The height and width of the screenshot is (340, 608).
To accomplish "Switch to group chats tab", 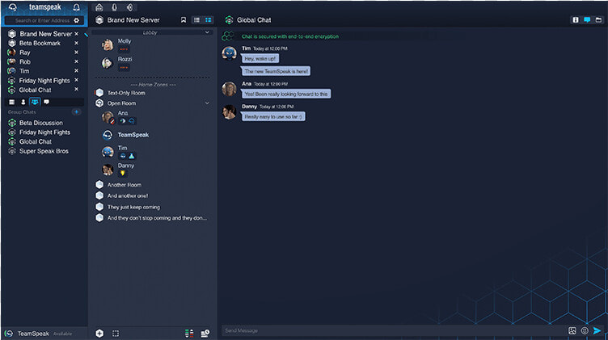I will click(35, 102).
